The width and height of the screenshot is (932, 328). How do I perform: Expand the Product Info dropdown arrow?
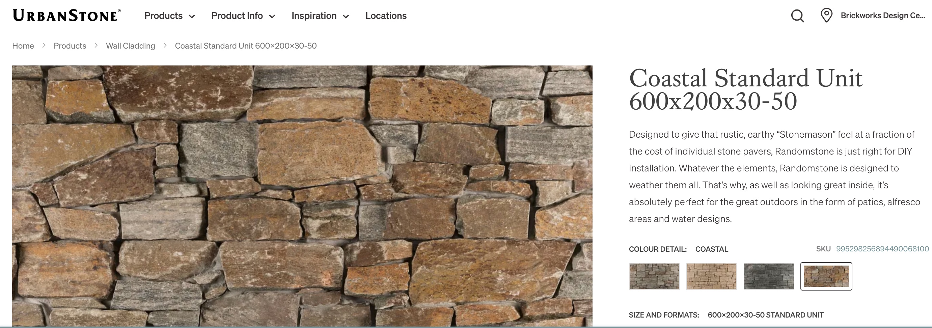pos(272,16)
